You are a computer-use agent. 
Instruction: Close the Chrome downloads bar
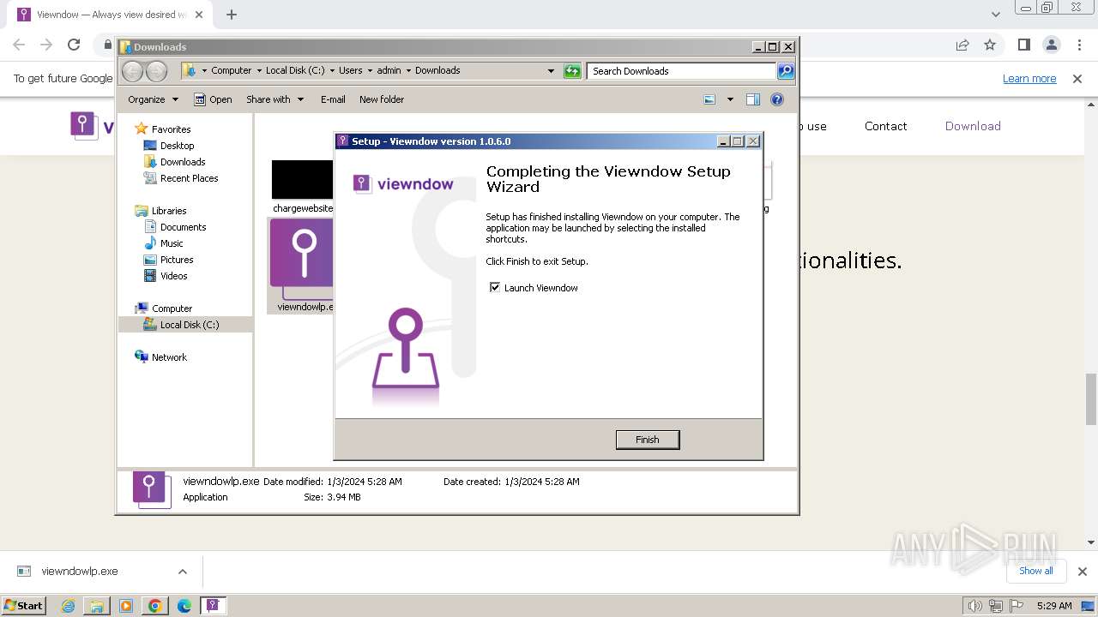(1082, 572)
